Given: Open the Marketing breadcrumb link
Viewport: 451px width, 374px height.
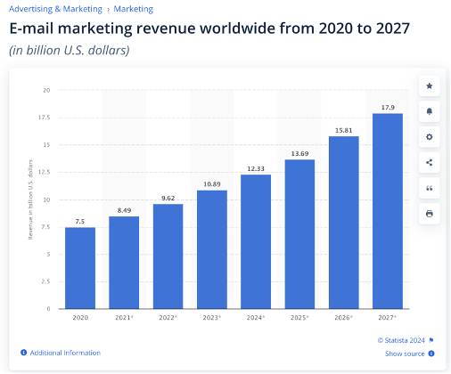Looking at the screenshot, I should [134, 9].
